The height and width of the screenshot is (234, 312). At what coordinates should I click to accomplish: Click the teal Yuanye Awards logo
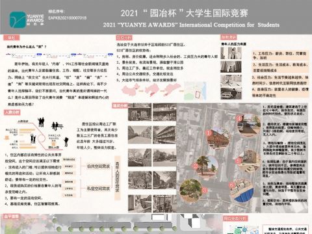pyautogui.click(x=18, y=19)
